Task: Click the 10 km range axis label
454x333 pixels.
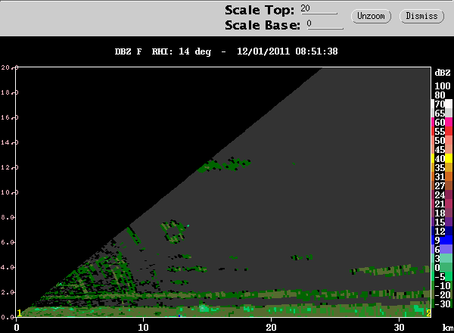Action: point(143,327)
